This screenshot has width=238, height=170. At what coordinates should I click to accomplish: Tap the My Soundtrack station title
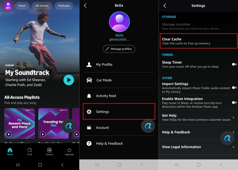tap(27, 72)
